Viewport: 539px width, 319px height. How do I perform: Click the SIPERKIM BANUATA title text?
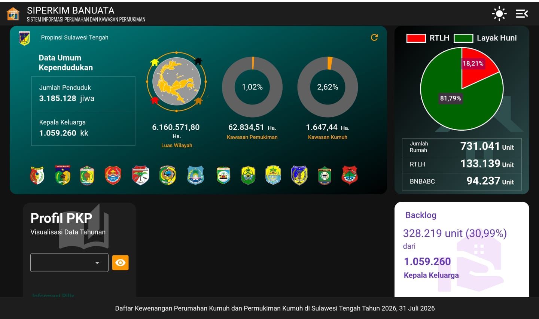pyautogui.click(x=71, y=10)
